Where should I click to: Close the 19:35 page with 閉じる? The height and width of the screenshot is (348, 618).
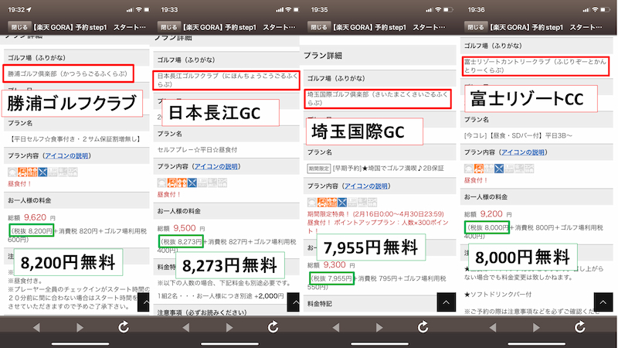[318, 27]
